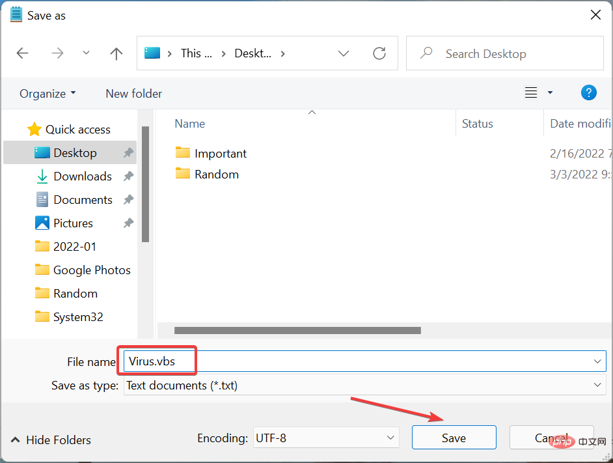Expand the chevron after Deskt... breadcrumb
The width and height of the screenshot is (613, 463).
pyautogui.click(x=282, y=53)
